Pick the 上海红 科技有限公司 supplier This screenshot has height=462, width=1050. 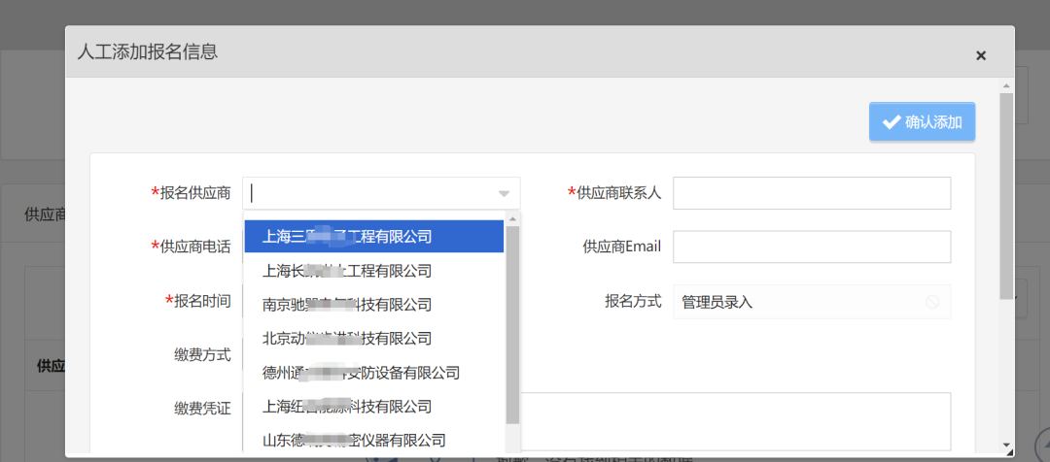(373, 406)
